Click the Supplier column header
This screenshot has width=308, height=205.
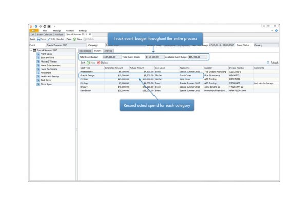(216, 68)
